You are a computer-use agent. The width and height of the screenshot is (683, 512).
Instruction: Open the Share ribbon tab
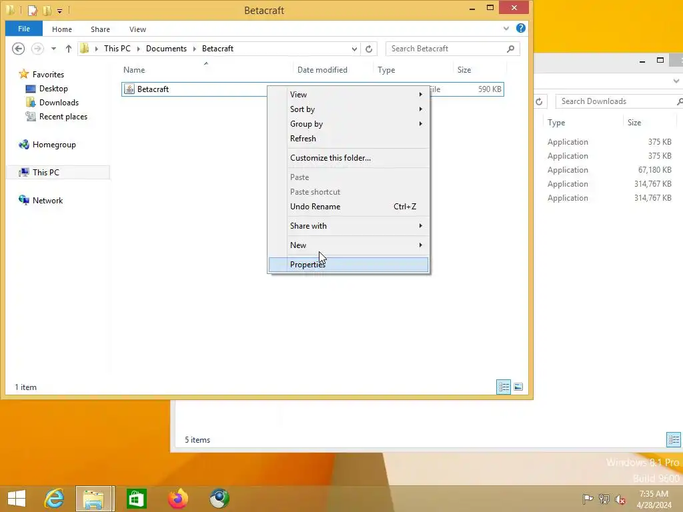pos(100,29)
